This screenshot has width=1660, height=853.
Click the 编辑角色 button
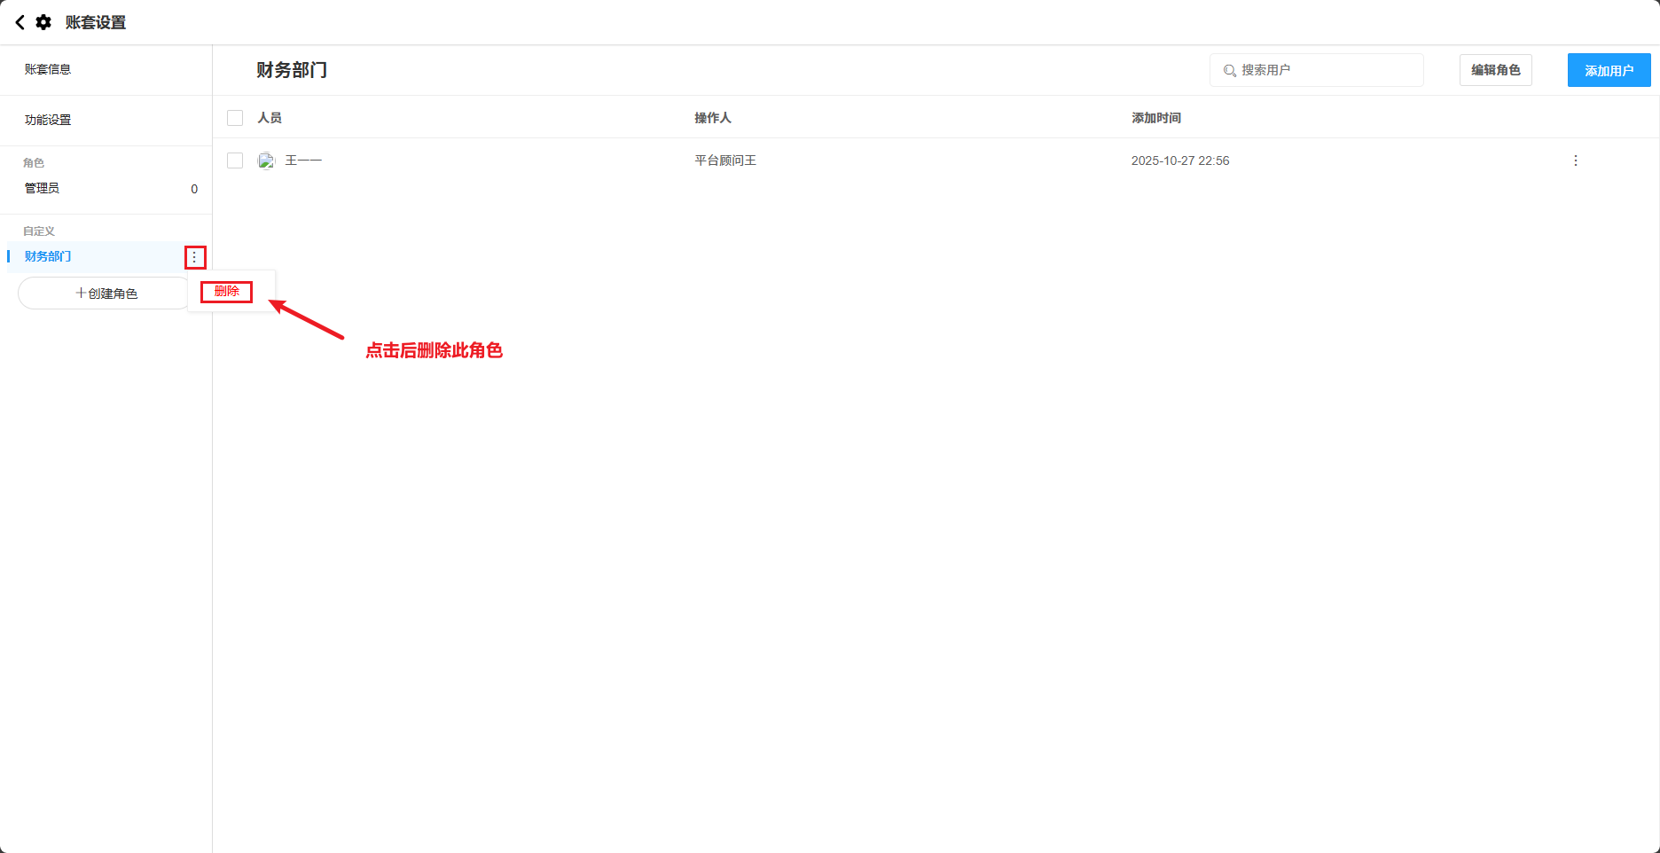point(1495,70)
